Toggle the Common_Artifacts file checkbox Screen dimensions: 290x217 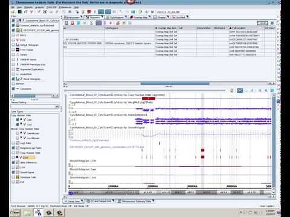(x=13, y=25)
